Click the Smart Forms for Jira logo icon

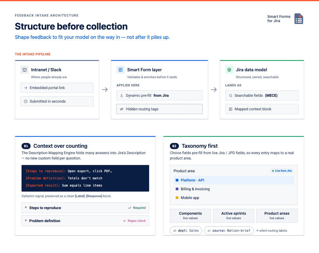coord(299,19)
